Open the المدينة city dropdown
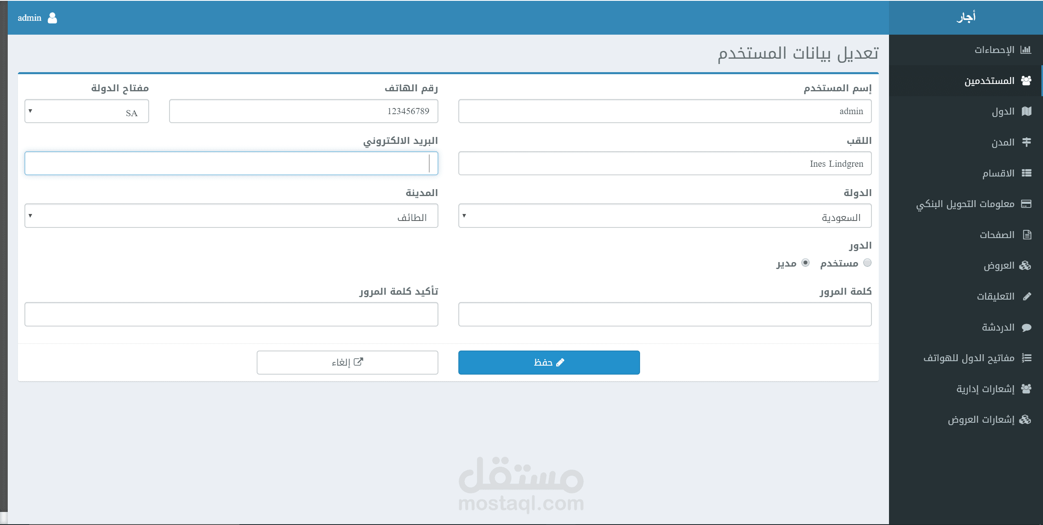The width and height of the screenshot is (1043, 525). [231, 216]
